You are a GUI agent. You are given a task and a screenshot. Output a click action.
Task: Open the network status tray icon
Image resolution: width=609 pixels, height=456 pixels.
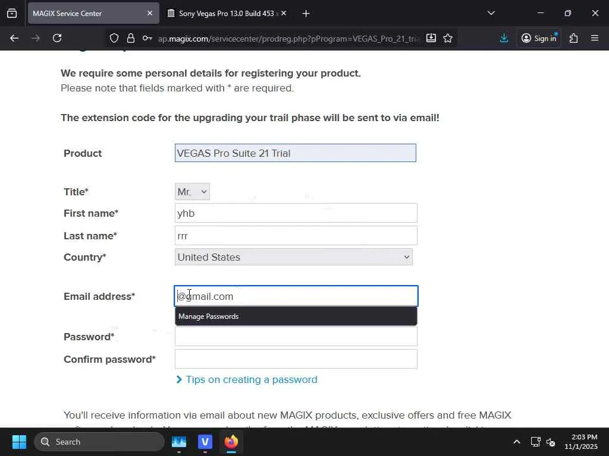click(x=536, y=442)
